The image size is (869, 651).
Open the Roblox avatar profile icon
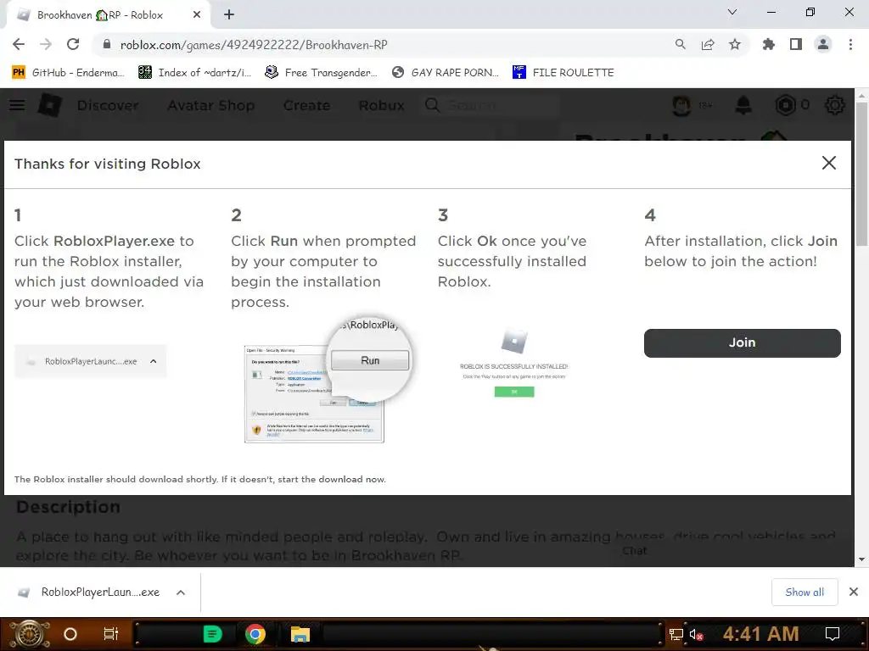681,105
